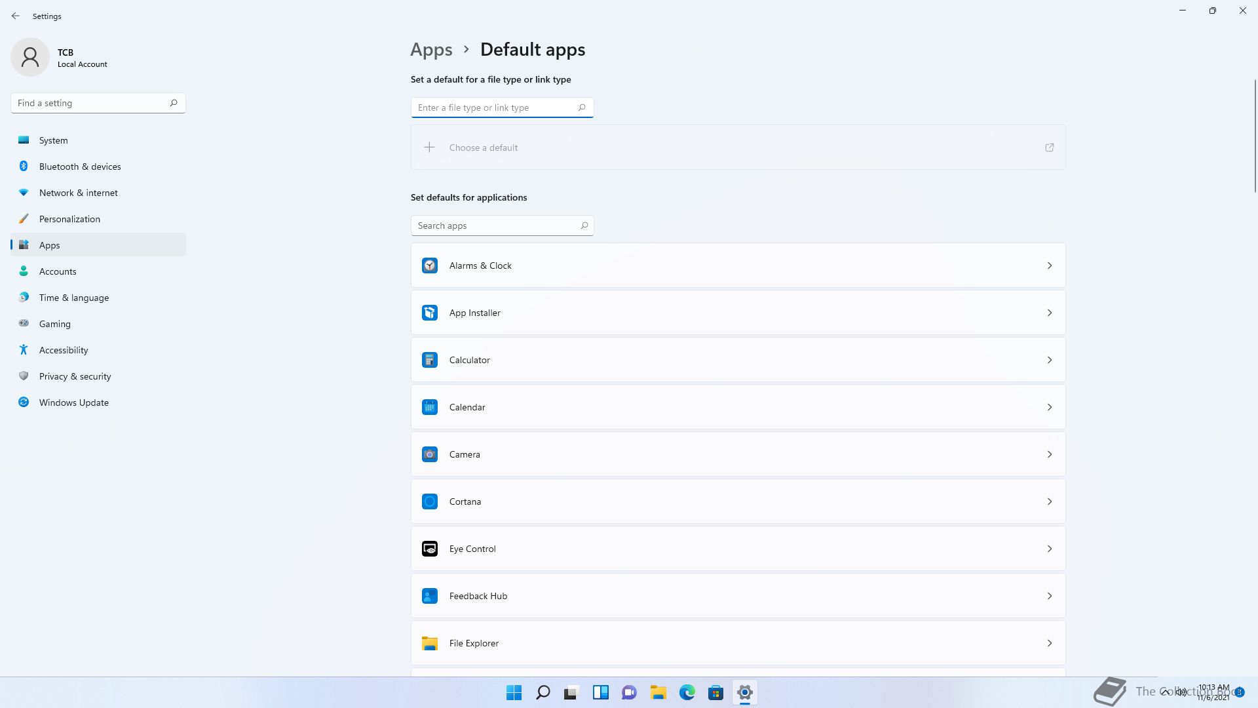Open Microsoft Store from the taskbar
Screen dimensions: 1258x708
coord(716,692)
